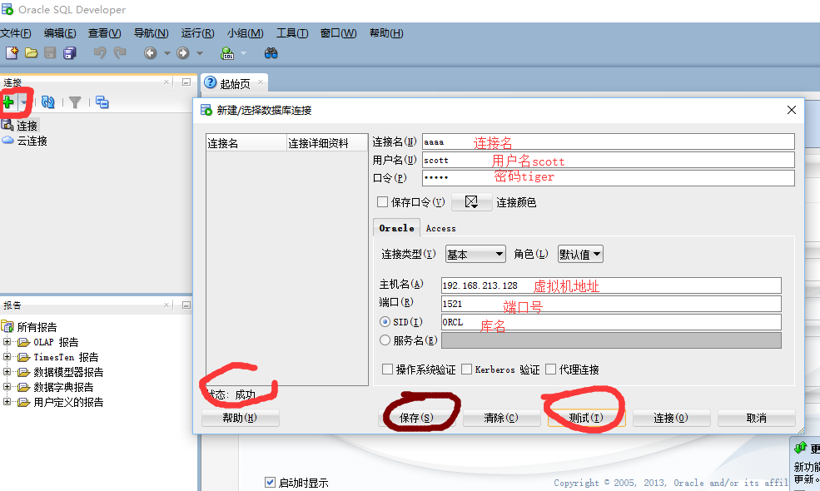This screenshot has height=491, width=820.
Task: Expand the 数据模型器报告 folder
Action: tap(7, 372)
